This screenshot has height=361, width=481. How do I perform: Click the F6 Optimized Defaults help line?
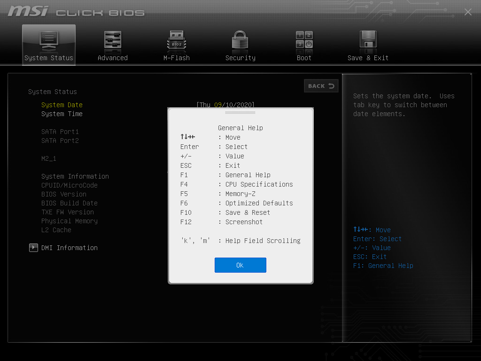point(237,203)
